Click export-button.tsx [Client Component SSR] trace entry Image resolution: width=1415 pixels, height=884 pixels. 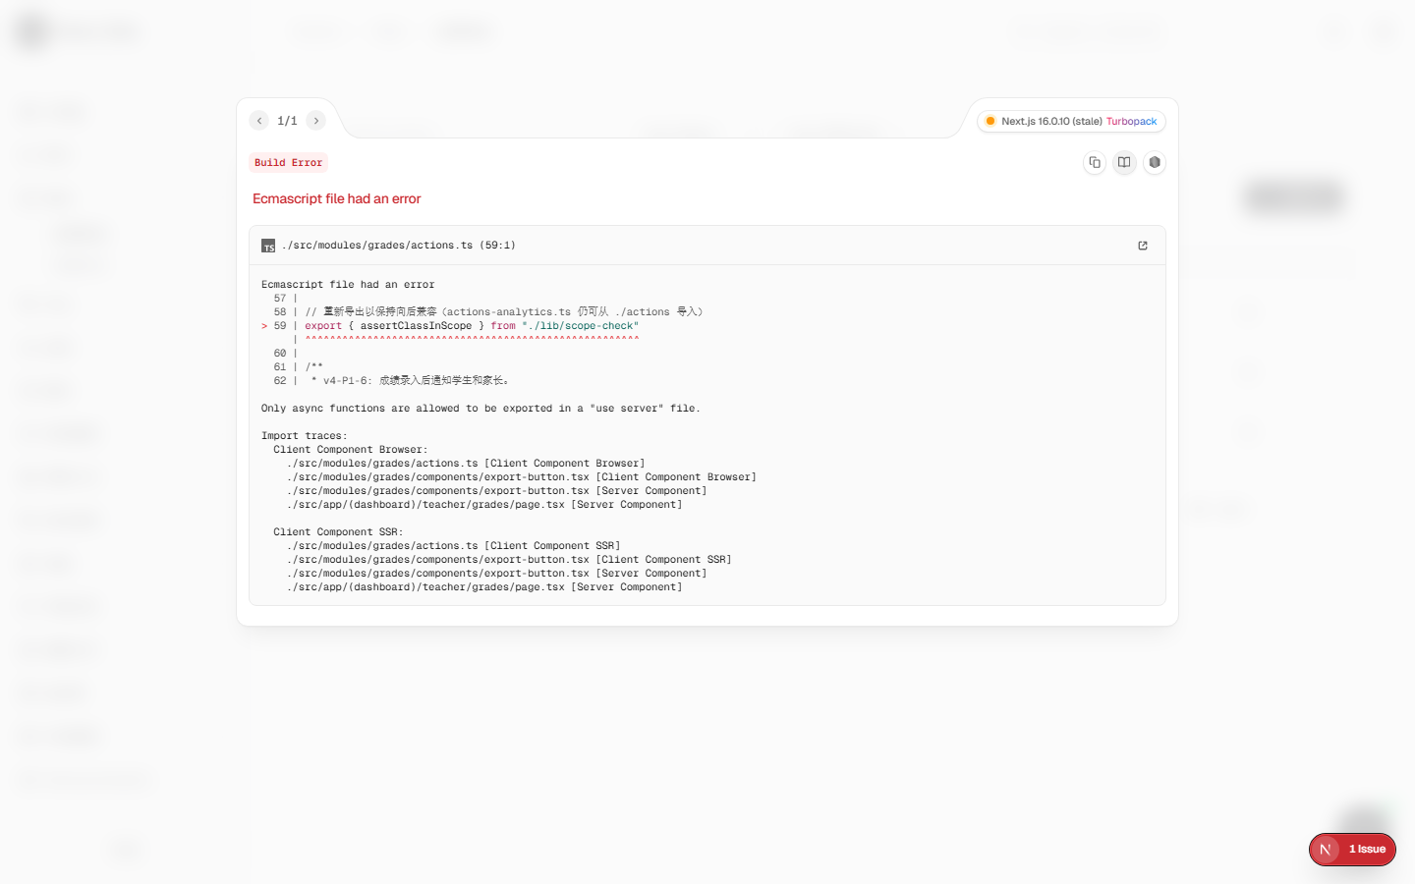[509, 560]
